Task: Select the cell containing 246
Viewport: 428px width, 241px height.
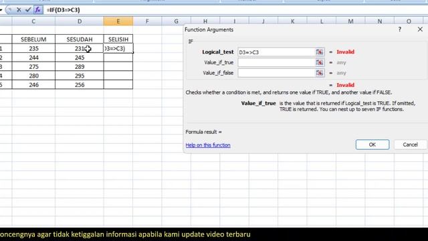Action: click(x=33, y=85)
